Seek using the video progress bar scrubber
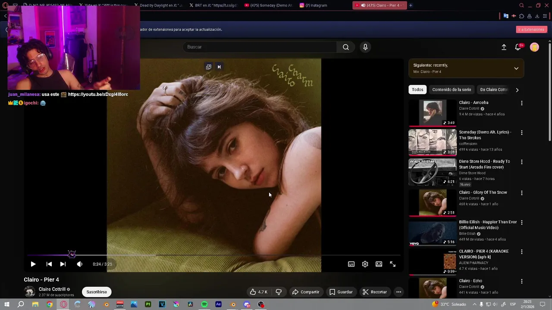The image size is (552, 310). point(72,254)
